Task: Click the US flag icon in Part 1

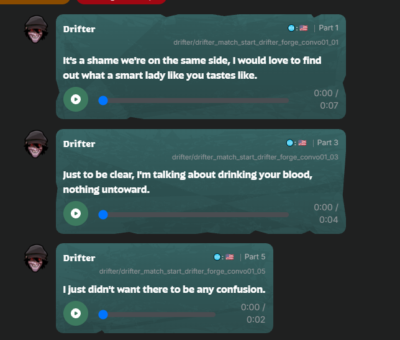Action: [x=304, y=28]
